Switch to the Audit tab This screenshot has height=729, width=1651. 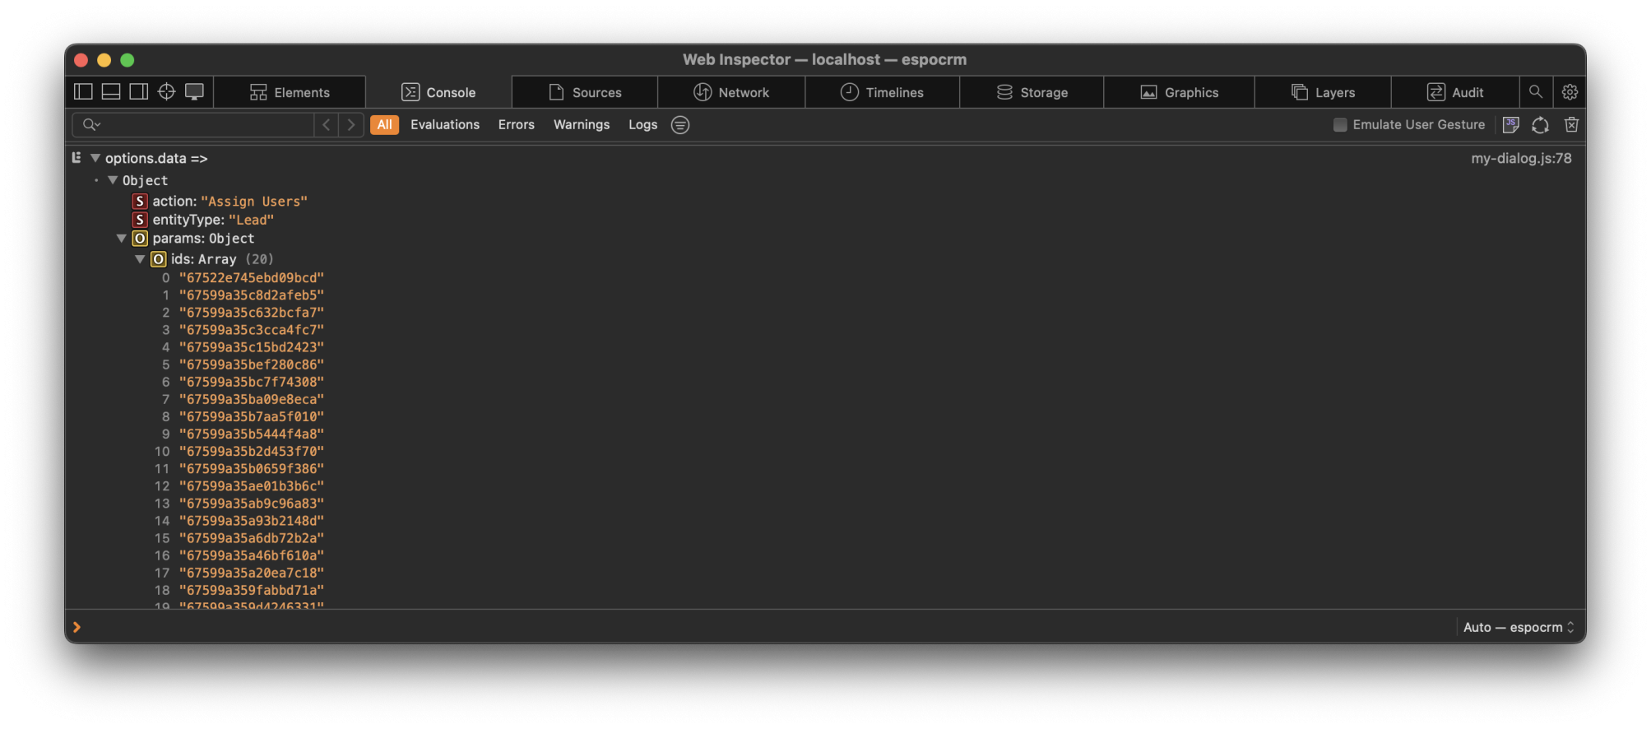[1455, 92]
